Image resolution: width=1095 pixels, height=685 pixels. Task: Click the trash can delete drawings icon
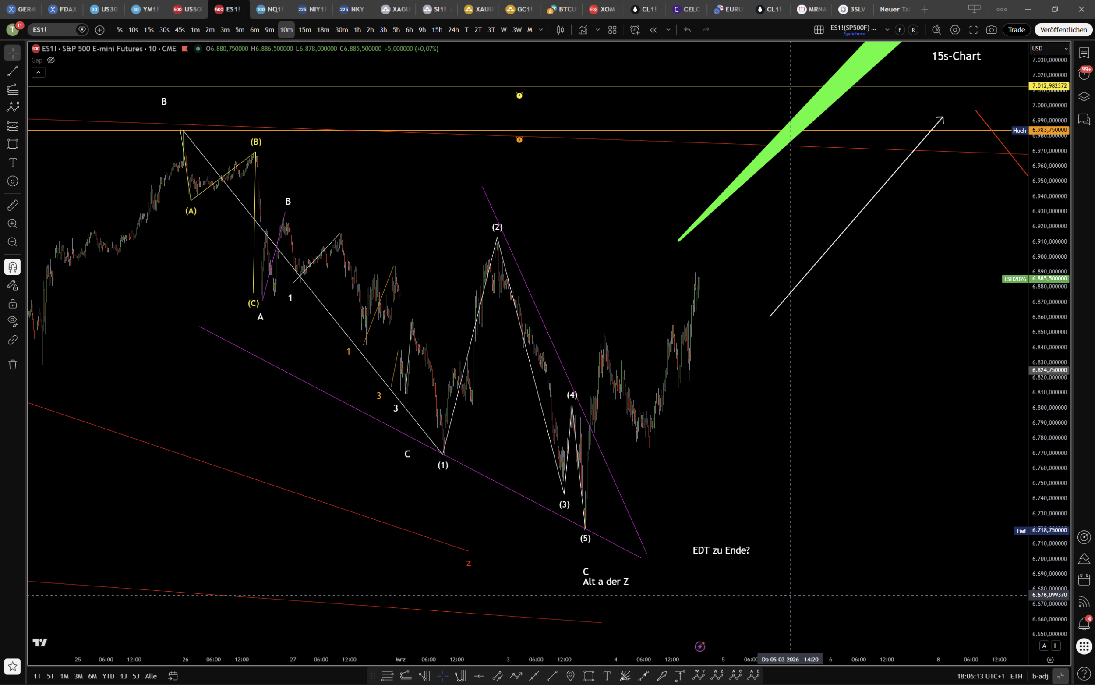point(12,365)
